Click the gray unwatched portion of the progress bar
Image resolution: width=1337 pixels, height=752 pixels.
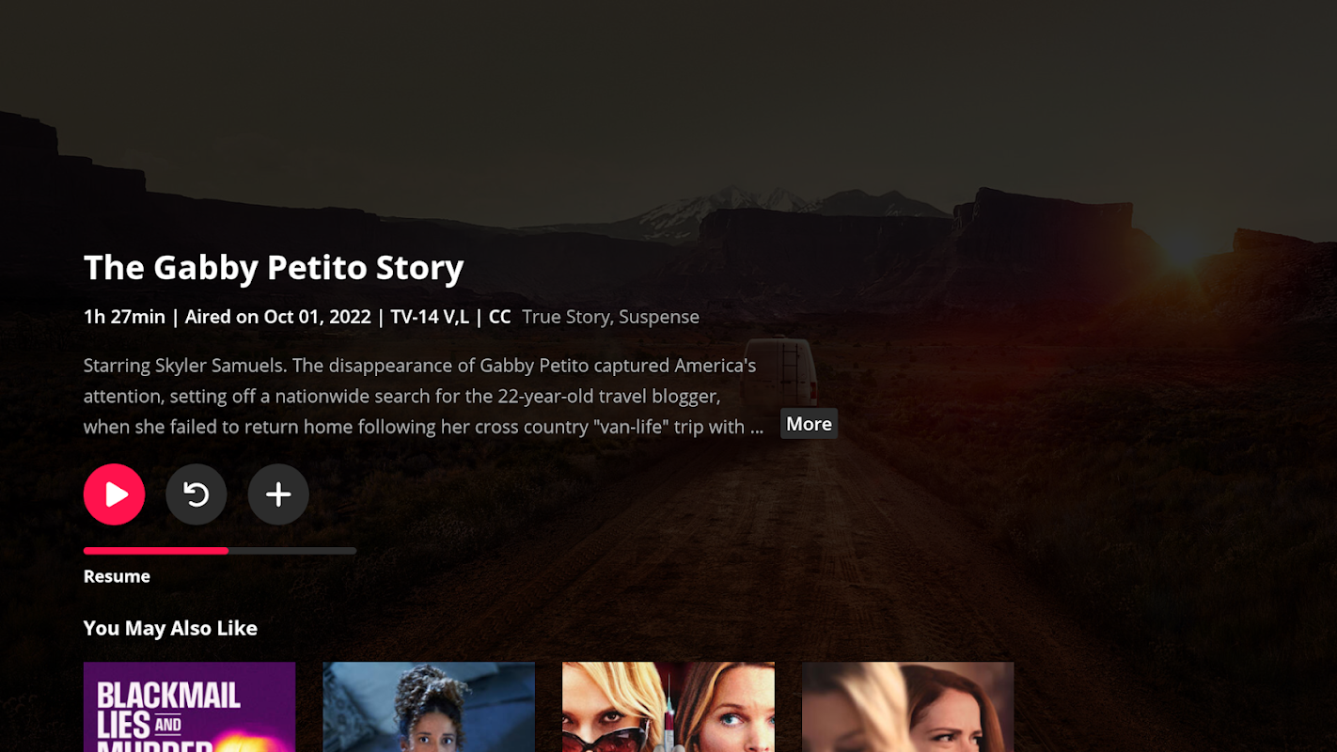point(292,551)
